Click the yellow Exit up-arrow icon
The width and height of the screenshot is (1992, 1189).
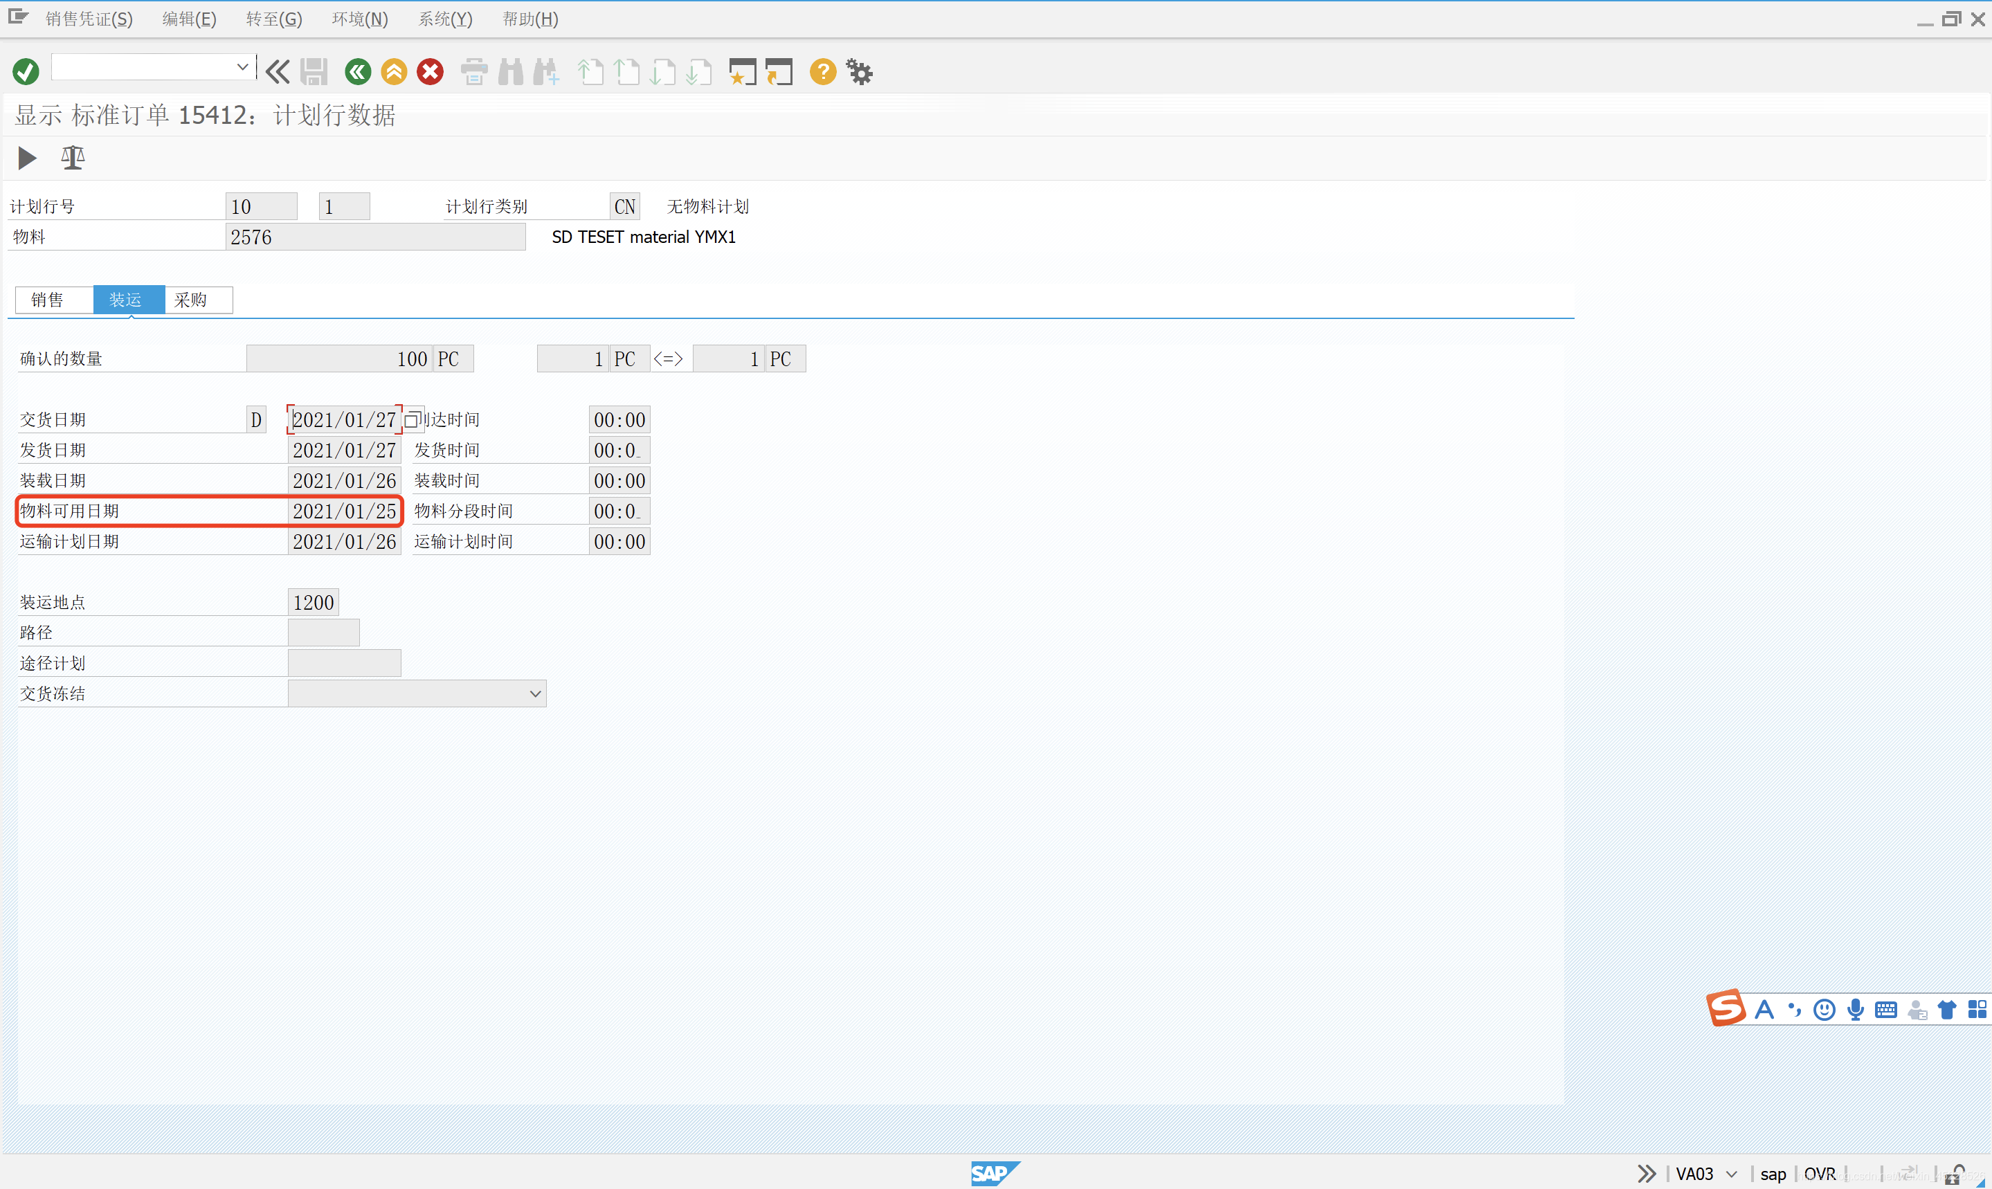[x=393, y=72]
